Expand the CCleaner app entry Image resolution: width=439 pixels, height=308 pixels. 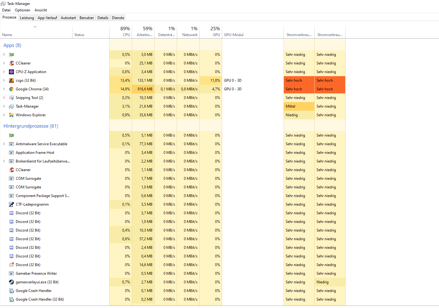[x=4, y=63]
